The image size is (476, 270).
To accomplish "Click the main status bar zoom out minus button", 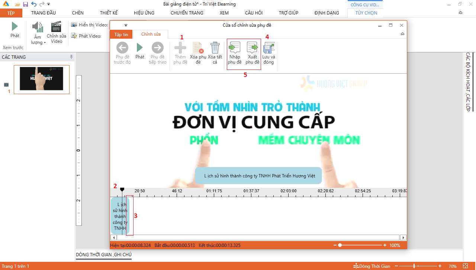I will (396, 266).
